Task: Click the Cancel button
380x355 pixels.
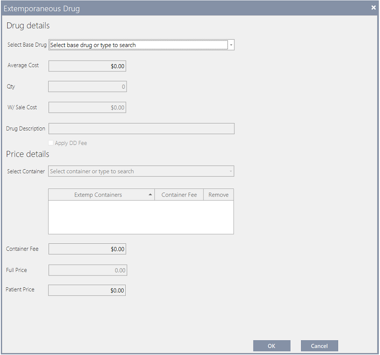Action: pos(319,346)
